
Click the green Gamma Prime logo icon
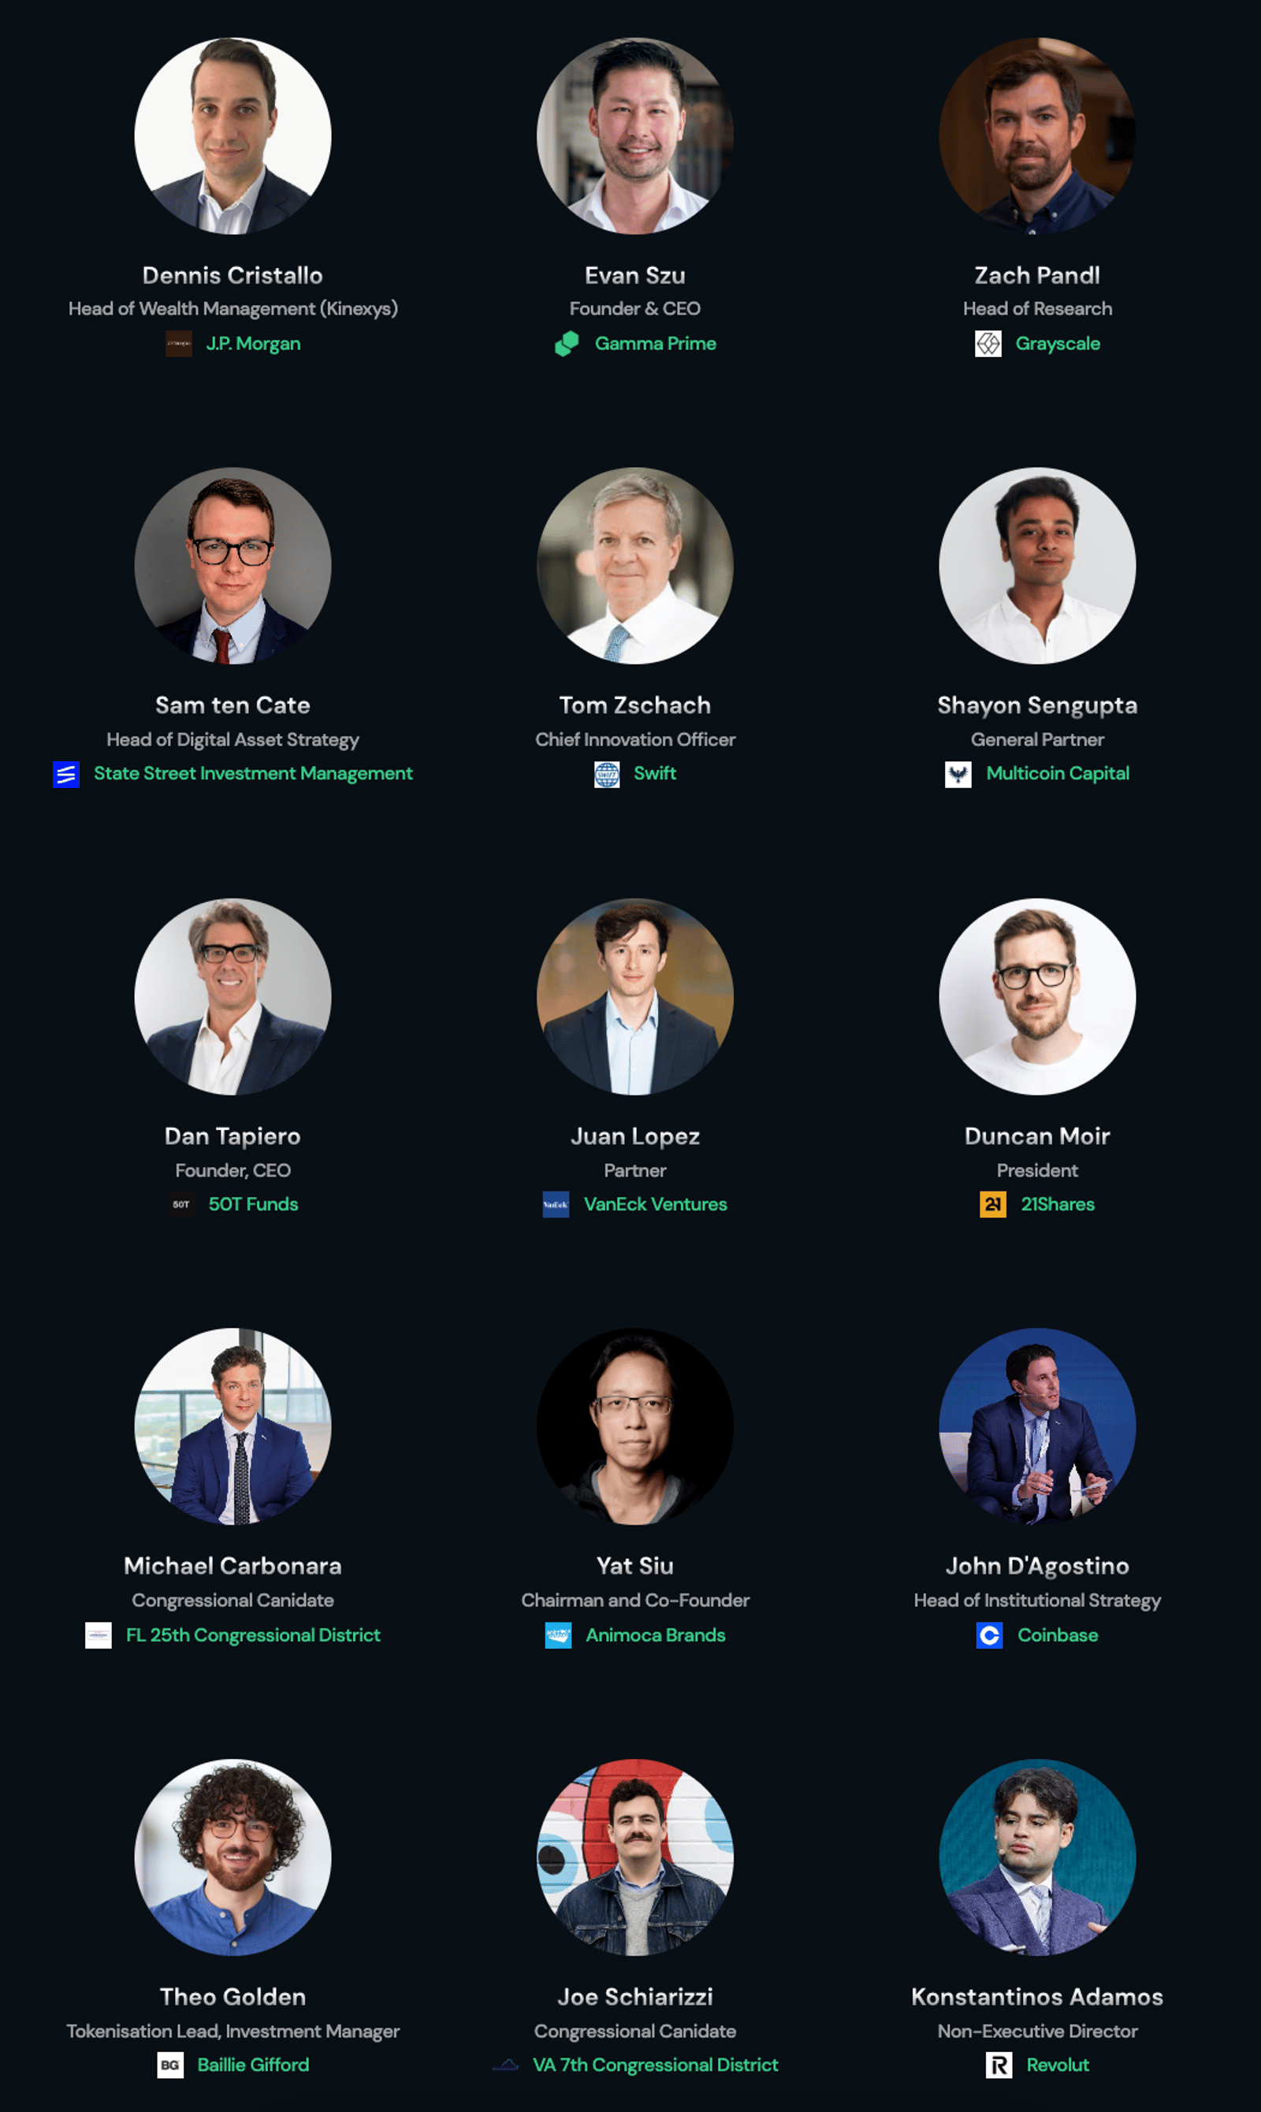pos(567,344)
